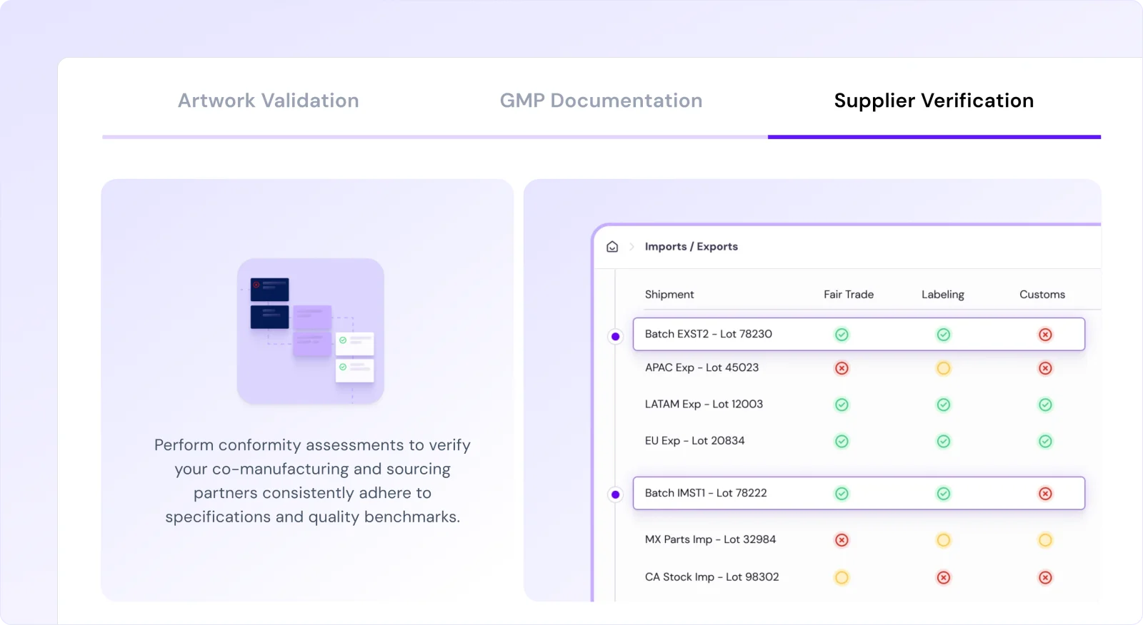This screenshot has width=1143, height=625.
Task: Click Customs check for LATAM Exp
Action: [1045, 405]
